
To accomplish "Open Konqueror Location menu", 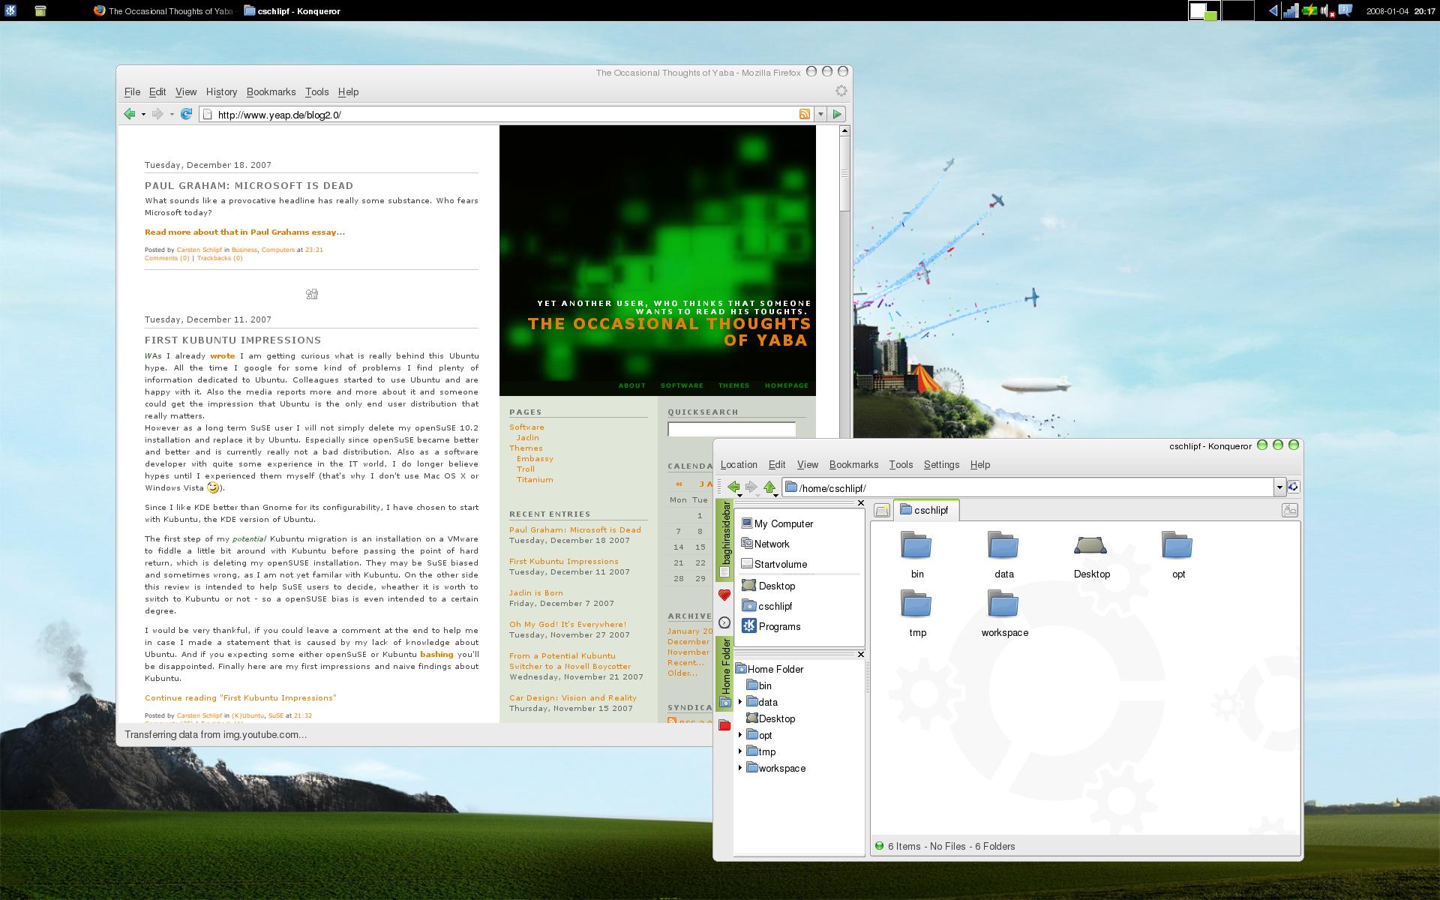I will (739, 465).
